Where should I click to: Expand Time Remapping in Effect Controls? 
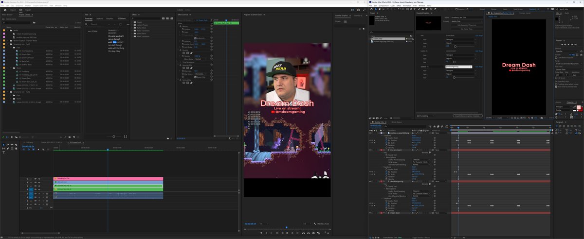click(179, 62)
